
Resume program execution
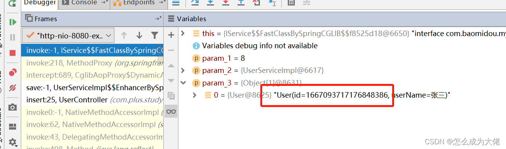(13, 22)
